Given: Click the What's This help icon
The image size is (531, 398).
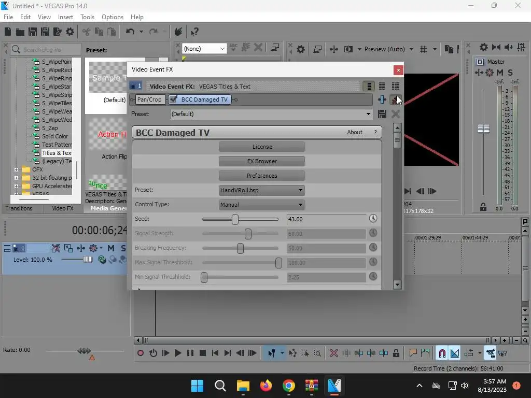Looking at the screenshot, I should [194, 32].
